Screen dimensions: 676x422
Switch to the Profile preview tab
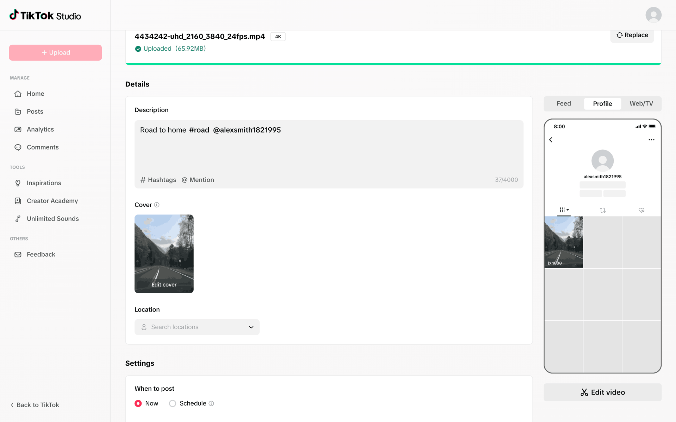tap(602, 104)
